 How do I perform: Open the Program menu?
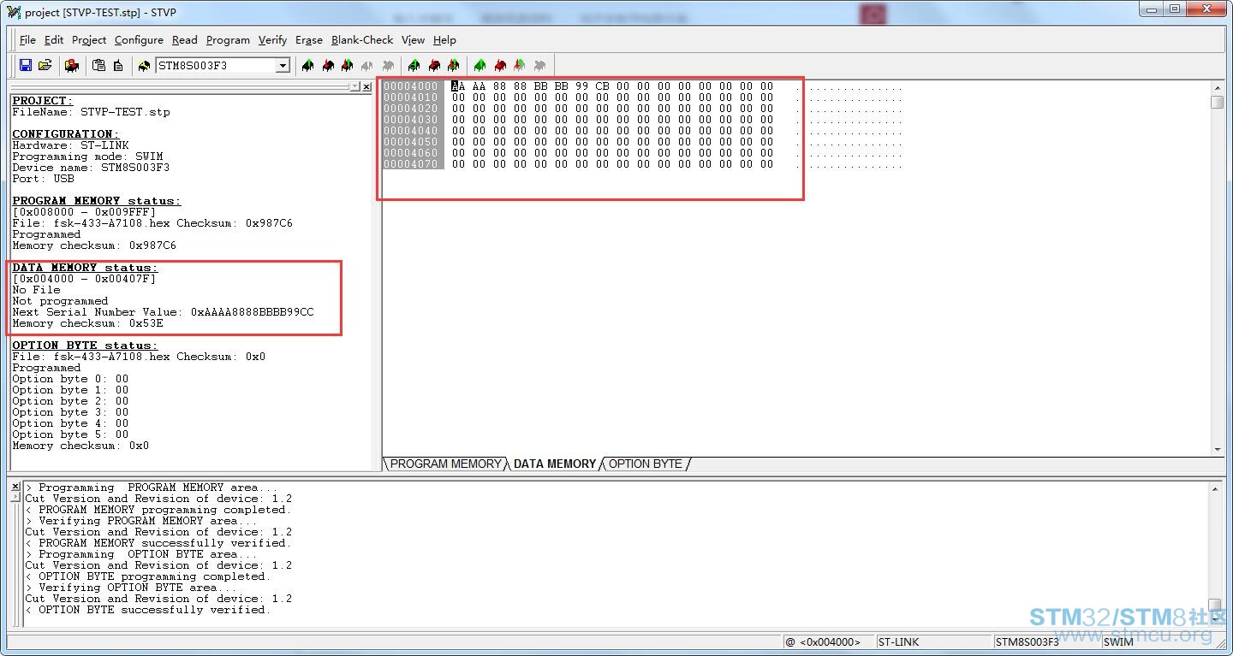click(x=228, y=40)
